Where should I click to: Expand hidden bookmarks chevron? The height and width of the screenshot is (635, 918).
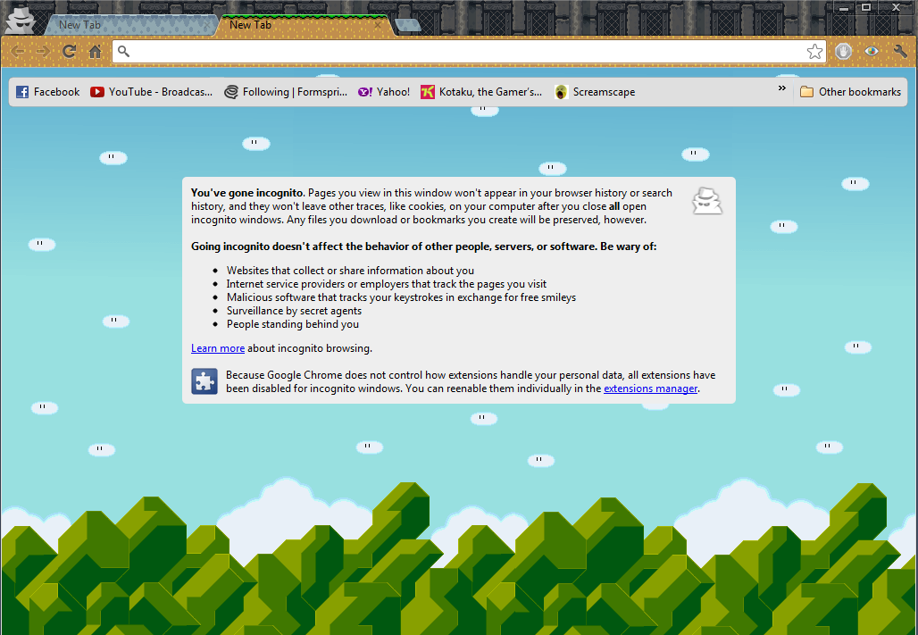781,88
